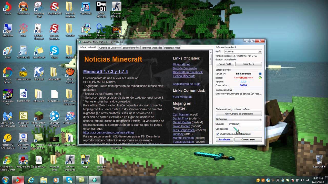328x184 pixels.
Task: Open the SONY KEYGEN desktop icon
Action: [x=101, y=10]
